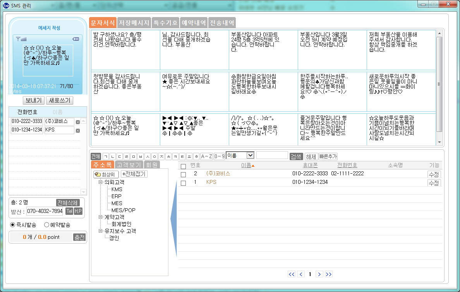Screen dimensions: 460x292
Task: Remove recipient (주)코비스 with the X icon
Action: (78, 122)
